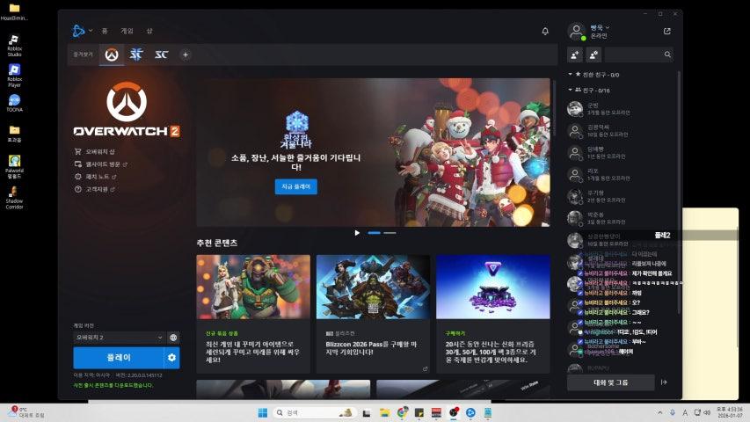Play the banner carousel slideshow

click(357, 233)
